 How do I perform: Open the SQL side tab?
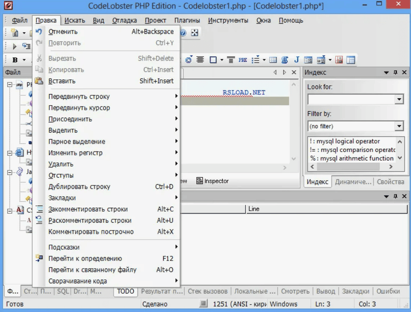pyautogui.click(x=63, y=291)
